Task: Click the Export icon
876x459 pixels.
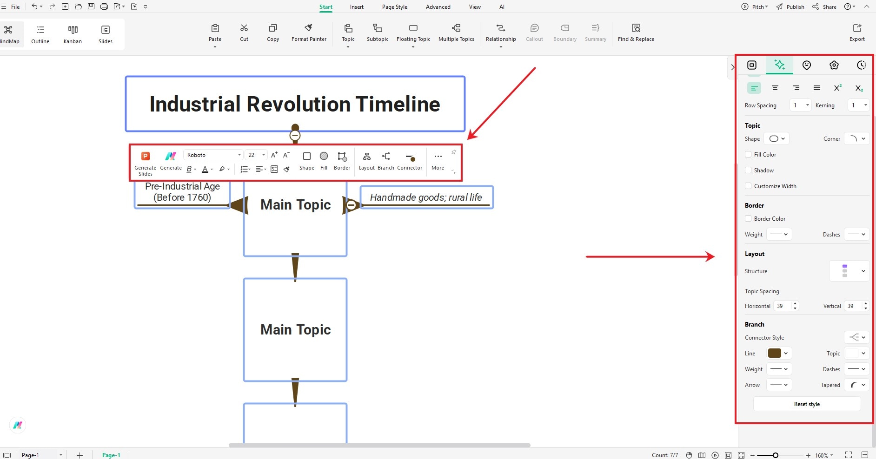Action: 857,28
